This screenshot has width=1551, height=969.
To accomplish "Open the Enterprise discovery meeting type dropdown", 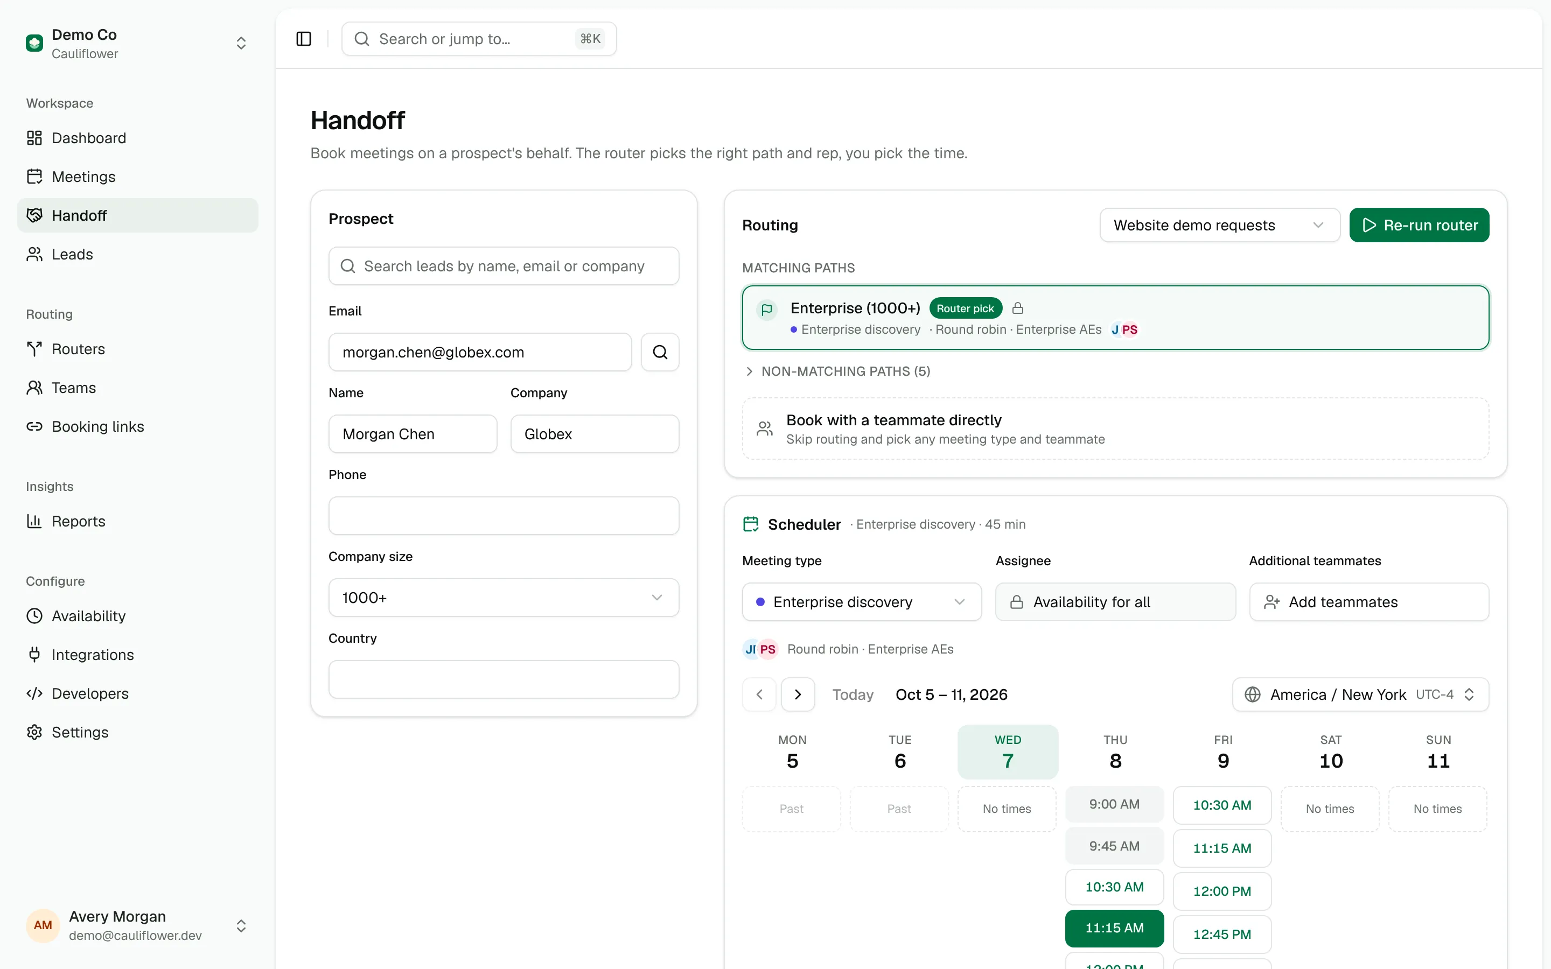I will 862,602.
